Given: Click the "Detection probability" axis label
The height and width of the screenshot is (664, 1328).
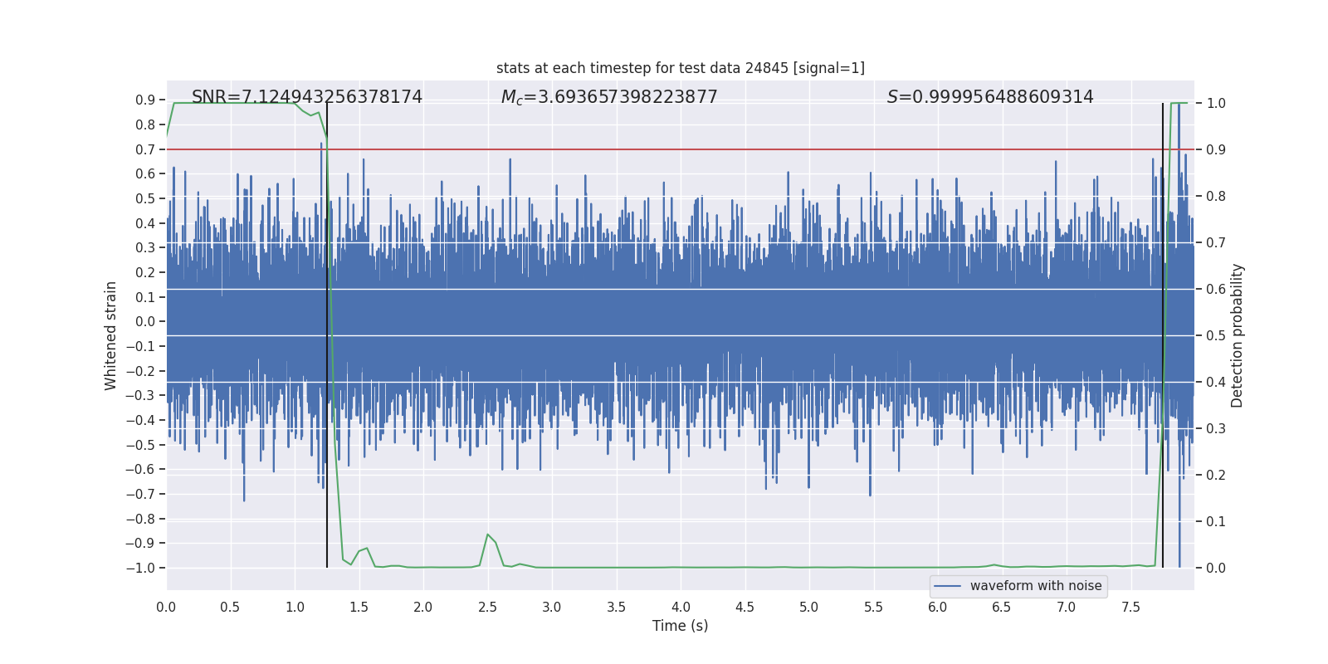Looking at the screenshot, I should coord(1238,335).
